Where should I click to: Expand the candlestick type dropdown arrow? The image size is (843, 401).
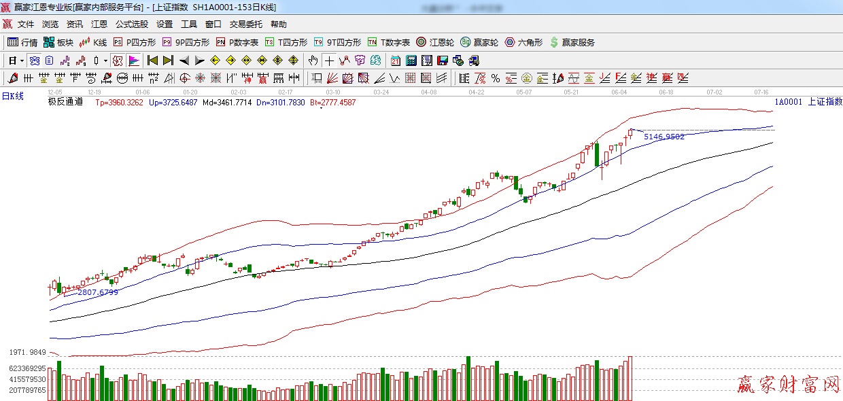tap(105, 60)
